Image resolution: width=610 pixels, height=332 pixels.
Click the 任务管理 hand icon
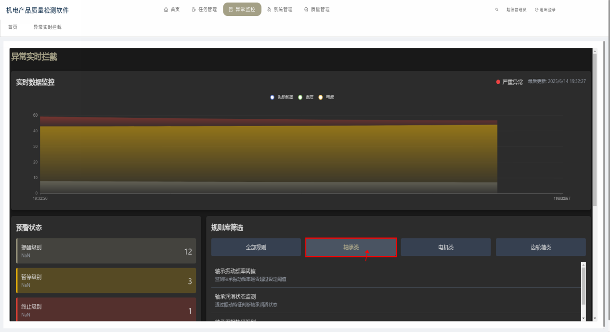tap(194, 10)
